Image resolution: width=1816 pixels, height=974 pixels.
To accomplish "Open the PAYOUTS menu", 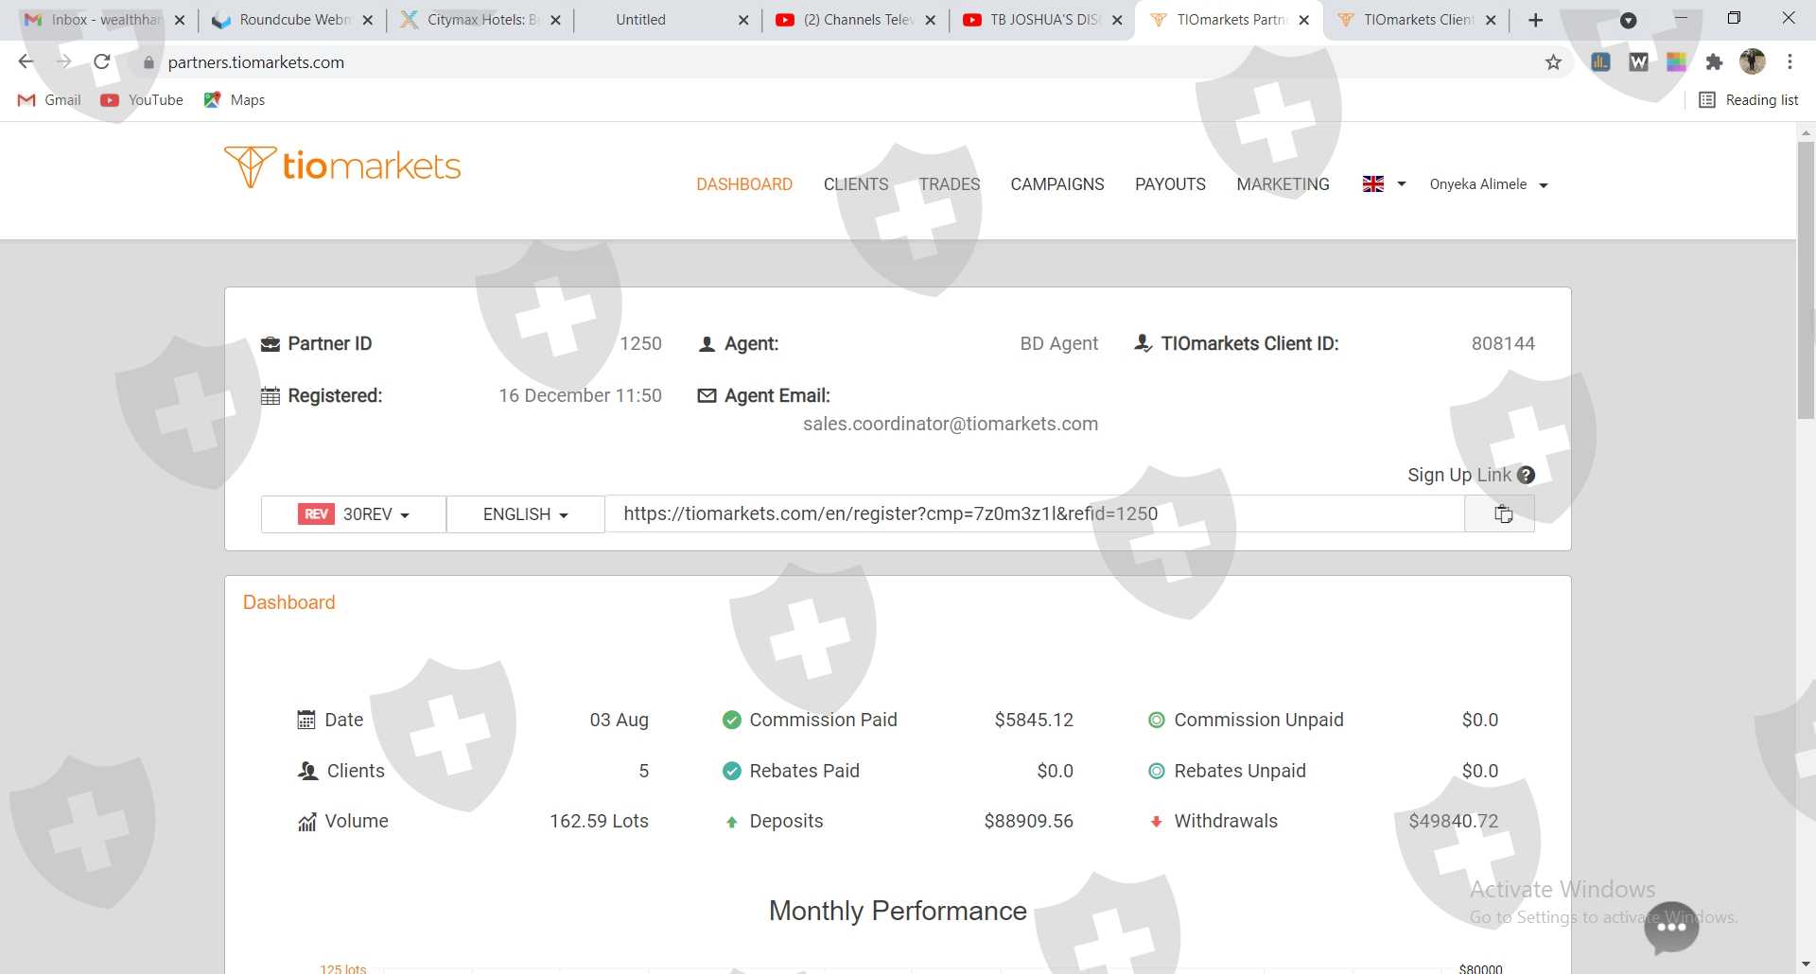I will click(1170, 184).
